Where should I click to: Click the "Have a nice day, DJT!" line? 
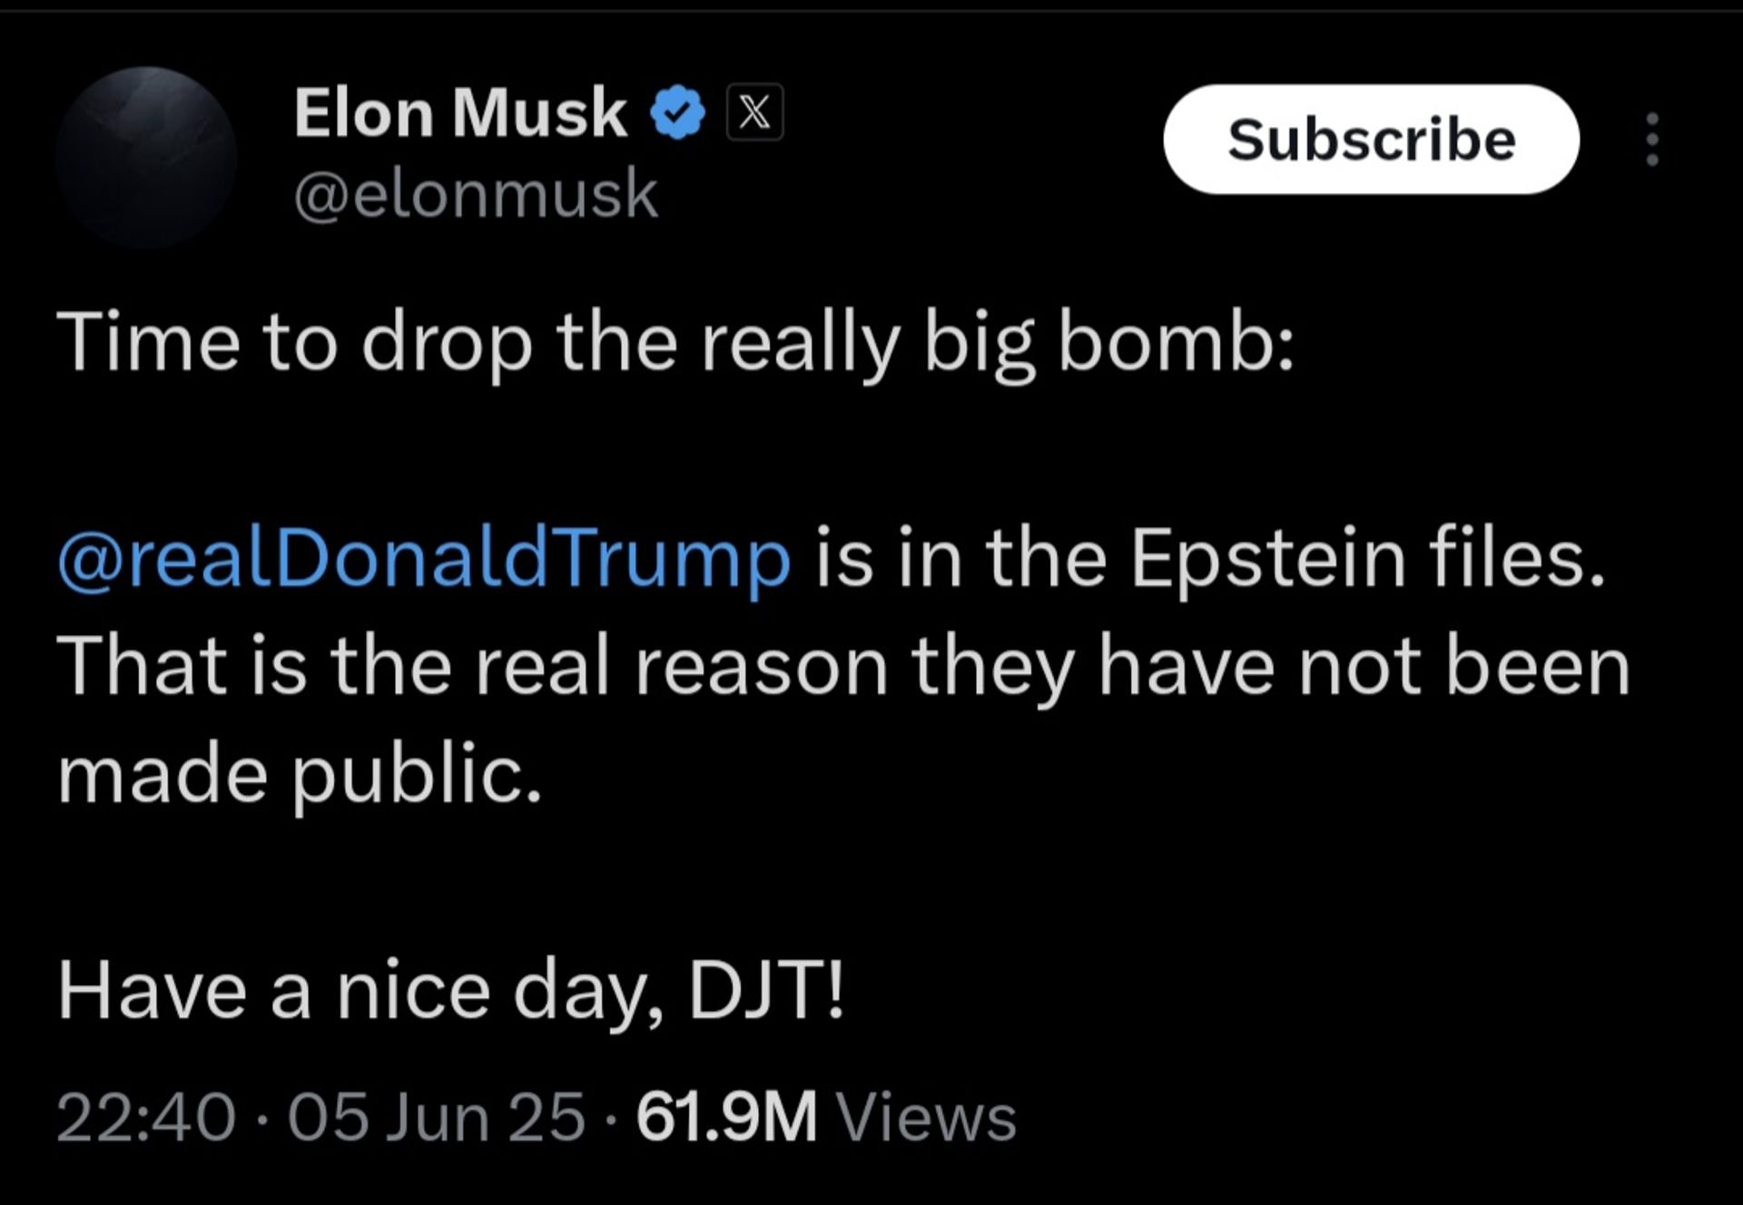(x=451, y=991)
